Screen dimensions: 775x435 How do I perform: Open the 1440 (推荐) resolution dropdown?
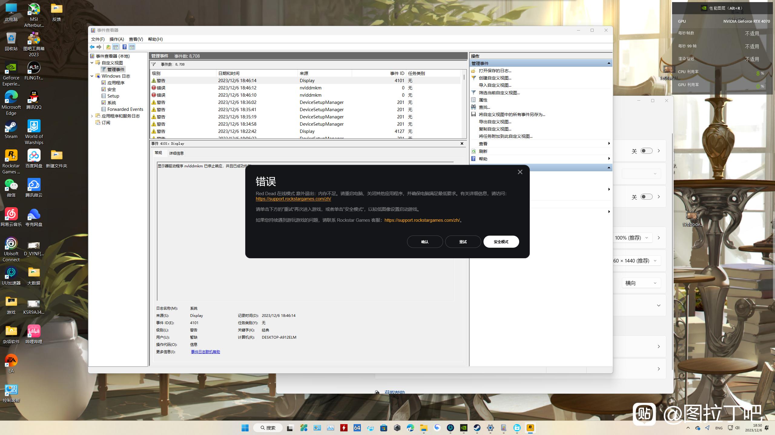tap(636, 261)
